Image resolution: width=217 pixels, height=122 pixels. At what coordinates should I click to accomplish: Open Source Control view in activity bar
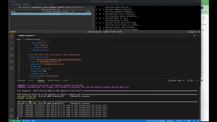tap(12, 49)
